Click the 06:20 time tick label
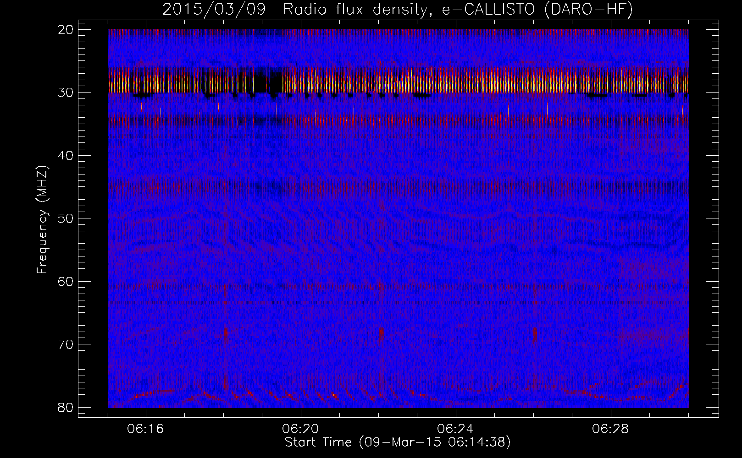 pyautogui.click(x=301, y=430)
